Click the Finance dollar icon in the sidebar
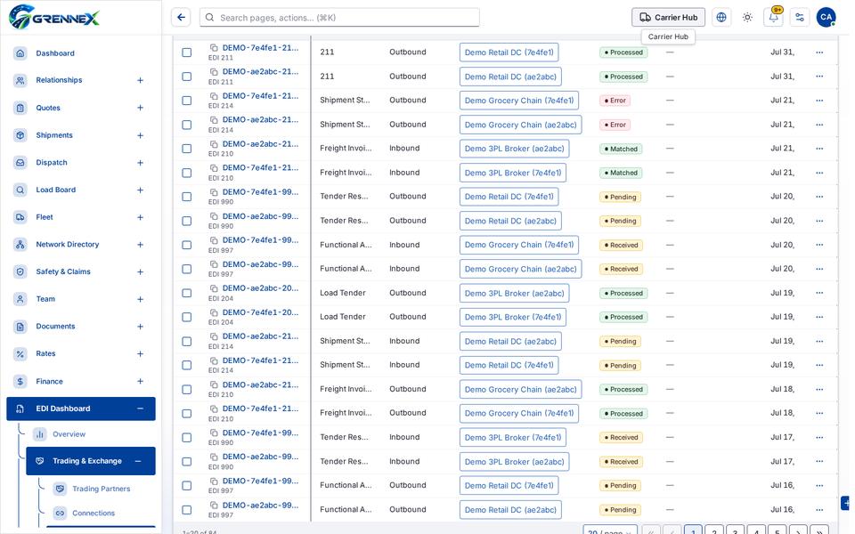 [x=20, y=381]
